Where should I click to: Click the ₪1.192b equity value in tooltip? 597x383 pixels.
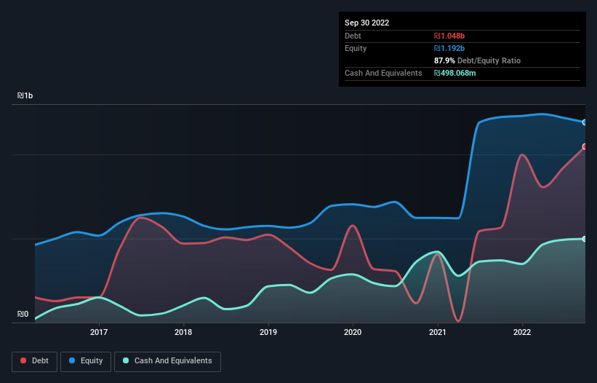coord(449,48)
